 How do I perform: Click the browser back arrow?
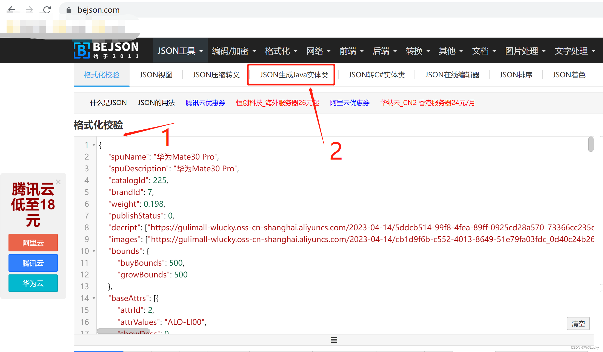coord(12,10)
